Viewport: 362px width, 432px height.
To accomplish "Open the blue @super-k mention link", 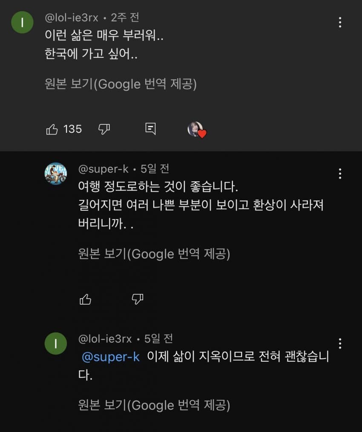I will 110,357.
